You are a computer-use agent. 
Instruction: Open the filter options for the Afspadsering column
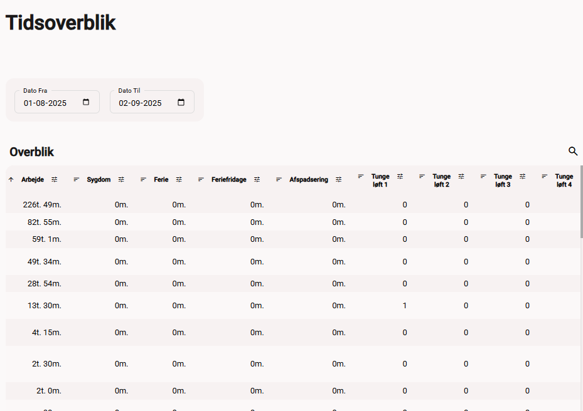tap(338, 179)
